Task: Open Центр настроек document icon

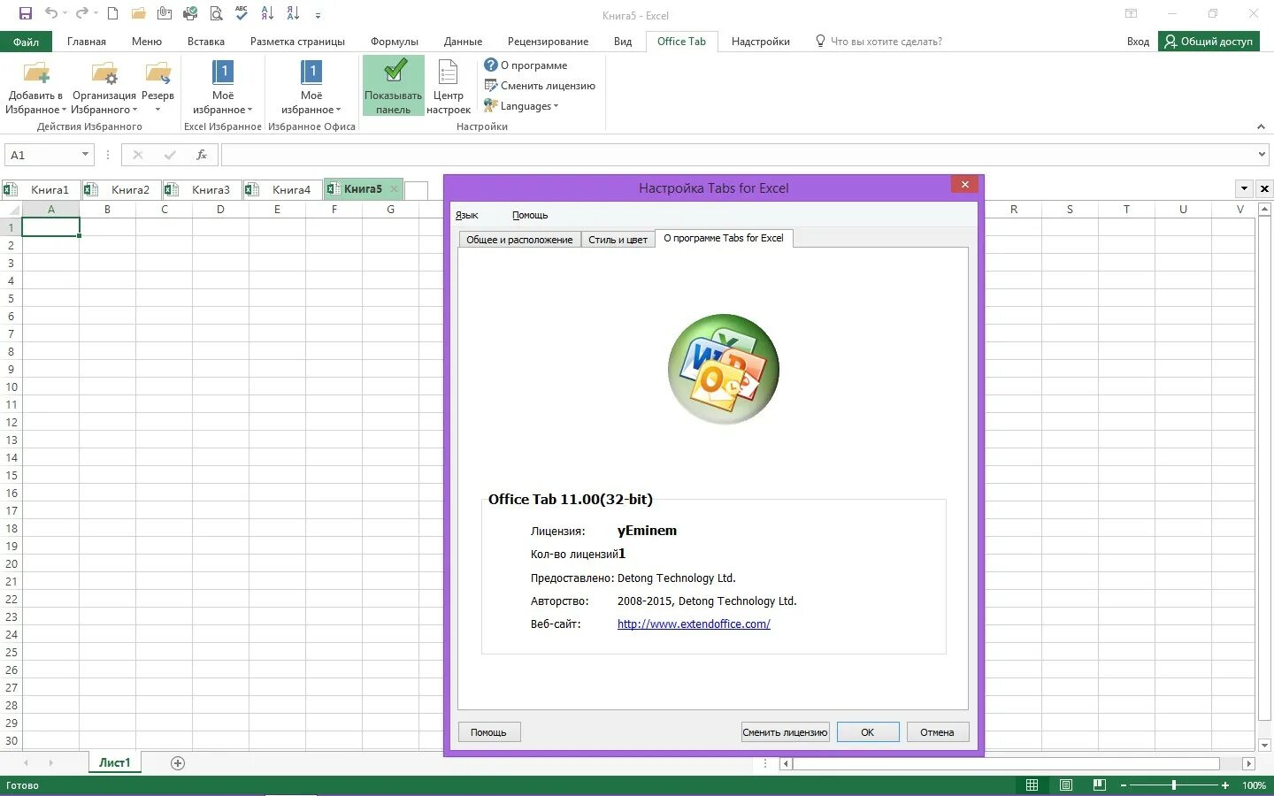Action: [449, 88]
